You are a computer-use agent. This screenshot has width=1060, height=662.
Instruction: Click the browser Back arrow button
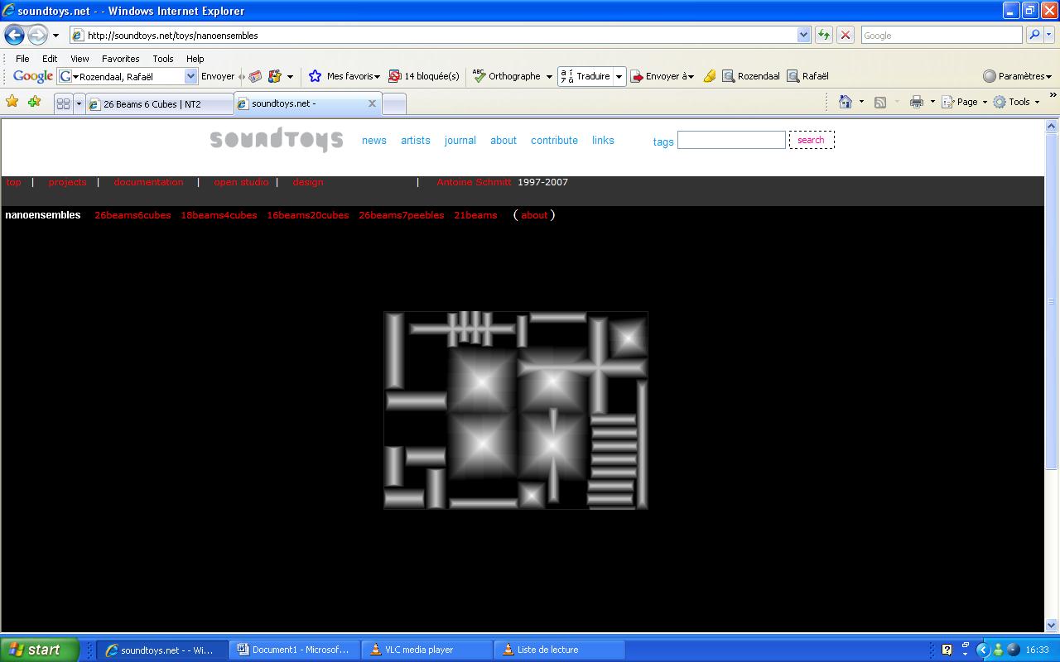[14, 35]
